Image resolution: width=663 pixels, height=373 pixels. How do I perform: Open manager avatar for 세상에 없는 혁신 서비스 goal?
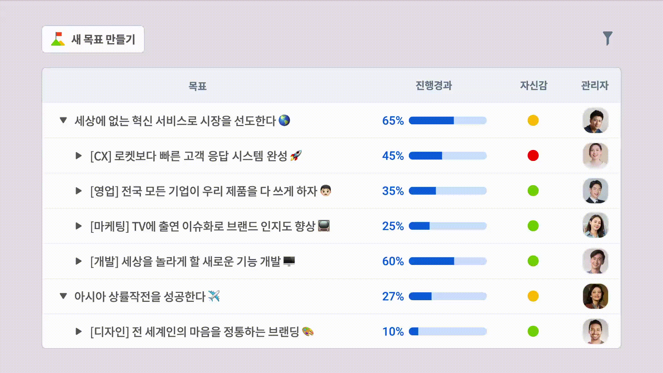595,121
